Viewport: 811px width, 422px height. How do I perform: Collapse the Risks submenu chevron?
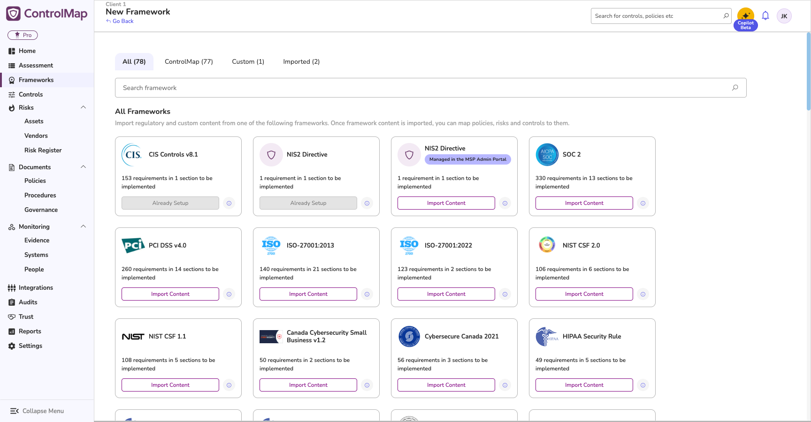(84, 107)
